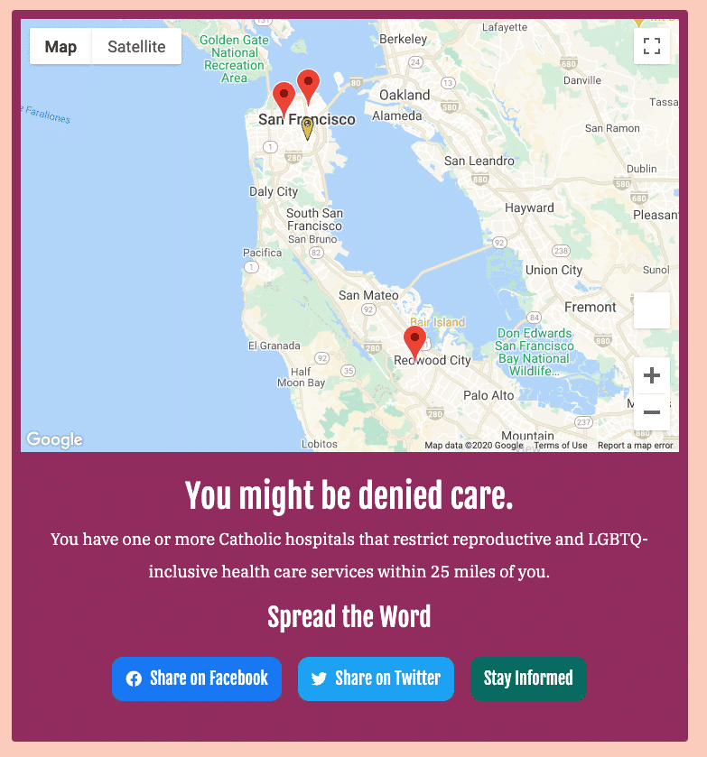Click Palo Alto city label
The width and height of the screenshot is (707, 757).
pyautogui.click(x=488, y=395)
